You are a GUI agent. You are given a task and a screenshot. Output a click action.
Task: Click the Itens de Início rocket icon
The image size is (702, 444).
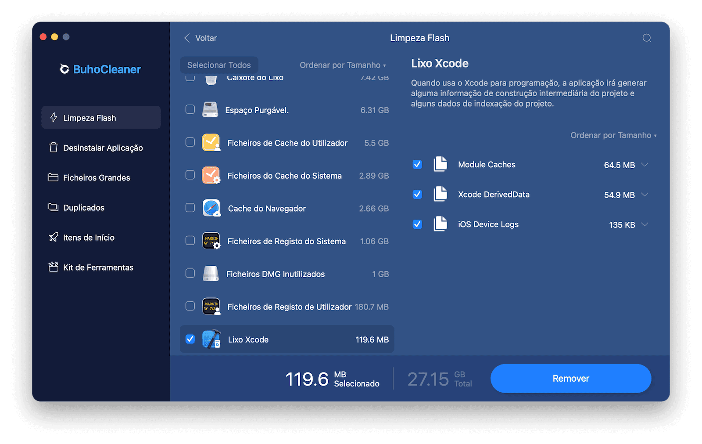pyautogui.click(x=54, y=237)
